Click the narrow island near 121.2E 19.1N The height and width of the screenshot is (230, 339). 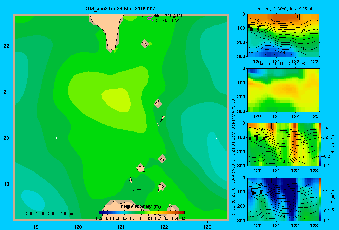click(131, 180)
